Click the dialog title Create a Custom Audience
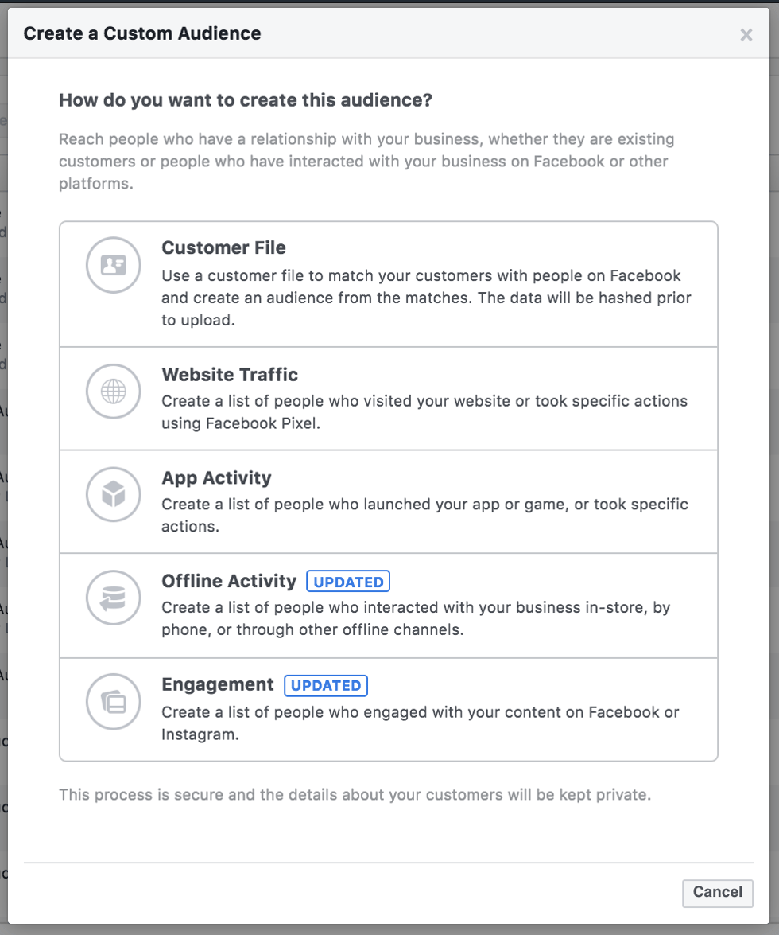Screen dimensions: 779x935 pos(141,33)
